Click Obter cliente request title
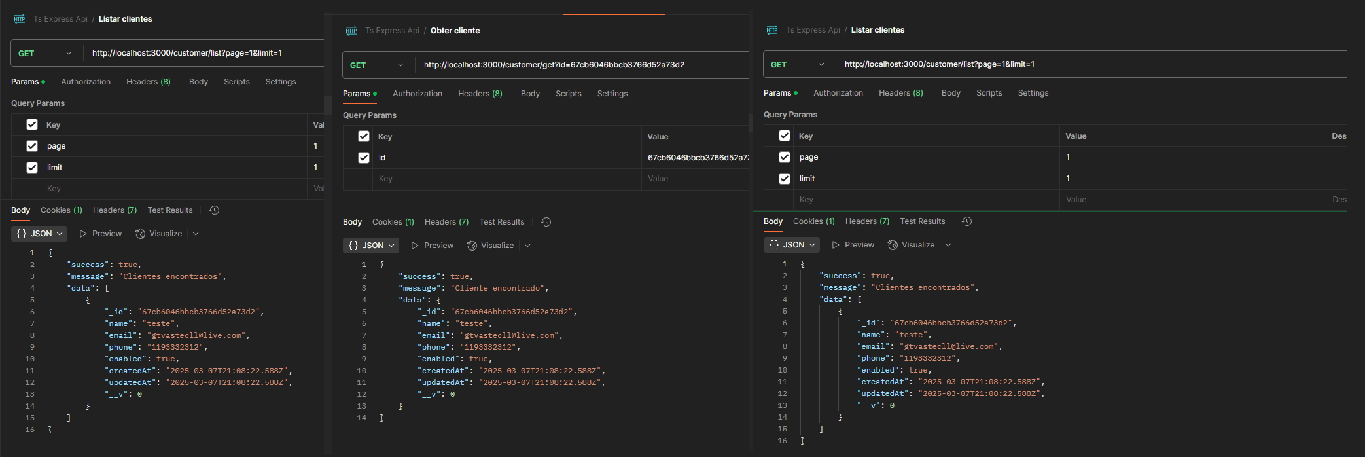The image size is (1365, 457). 455,31
